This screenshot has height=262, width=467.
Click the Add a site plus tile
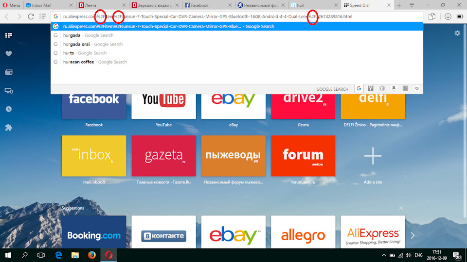pyautogui.click(x=373, y=156)
